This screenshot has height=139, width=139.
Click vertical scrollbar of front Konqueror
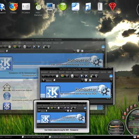112,90
